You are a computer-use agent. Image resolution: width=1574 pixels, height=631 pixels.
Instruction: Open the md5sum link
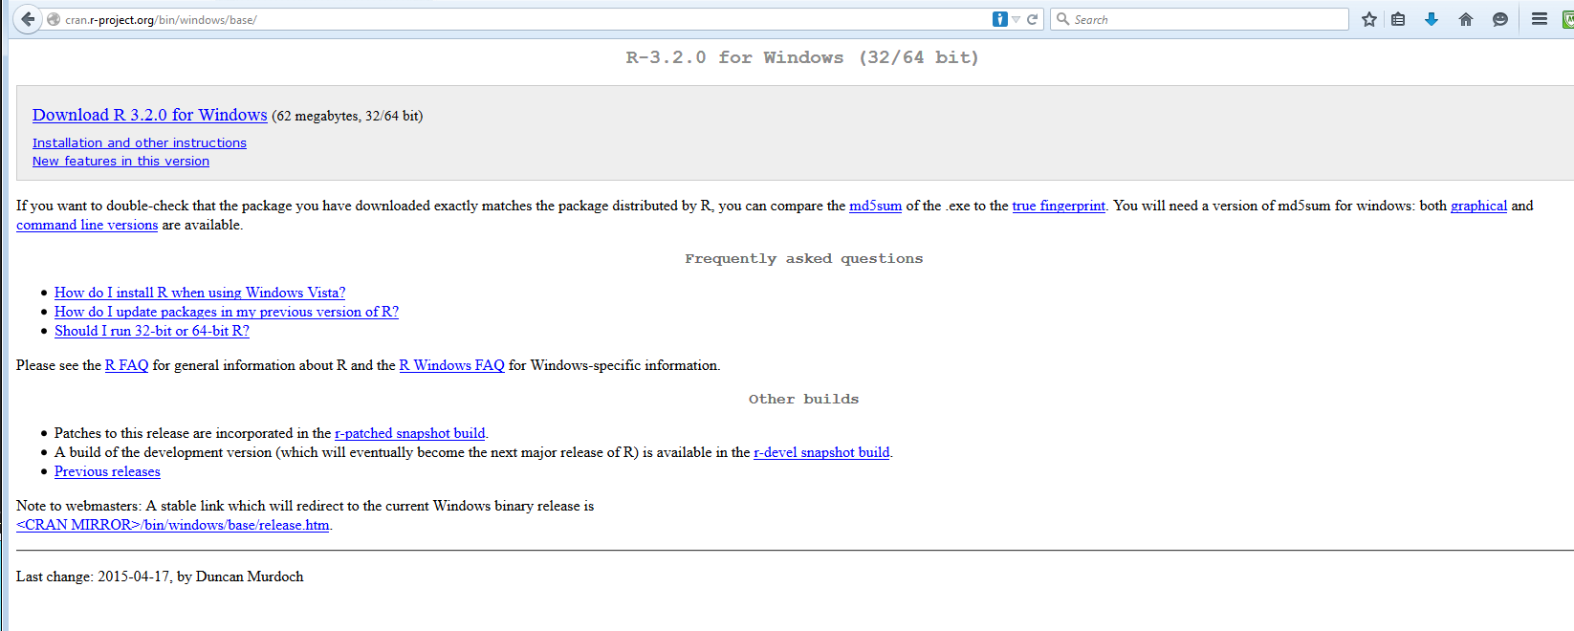[875, 206]
